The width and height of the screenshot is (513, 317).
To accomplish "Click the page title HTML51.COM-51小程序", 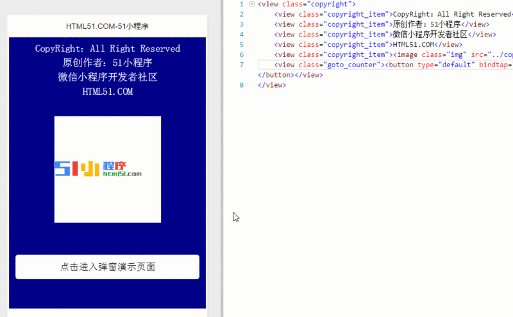I will click(107, 26).
